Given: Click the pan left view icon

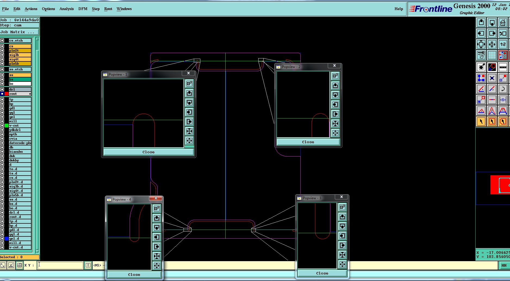Looking at the screenshot, I should pos(481,33).
